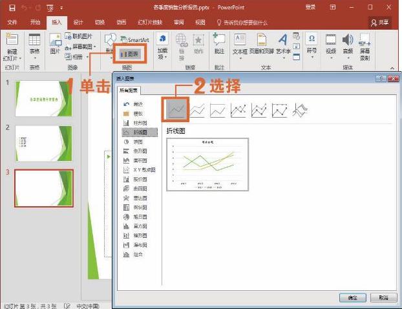This screenshot has width=402, height=309.
Task: Insert object icon in text group
Action: pos(296,57)
